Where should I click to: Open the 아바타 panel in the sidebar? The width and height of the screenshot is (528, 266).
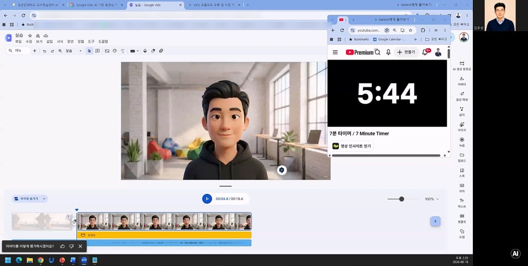click(462, 81)
